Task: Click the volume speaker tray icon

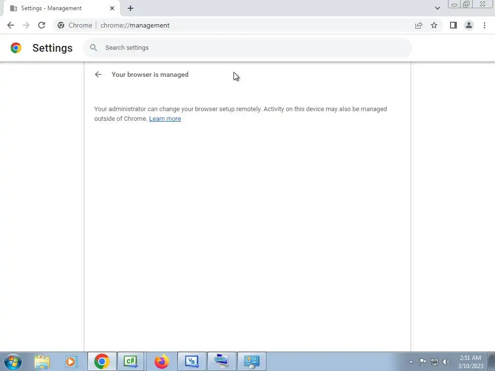Action: pos(446,362)
